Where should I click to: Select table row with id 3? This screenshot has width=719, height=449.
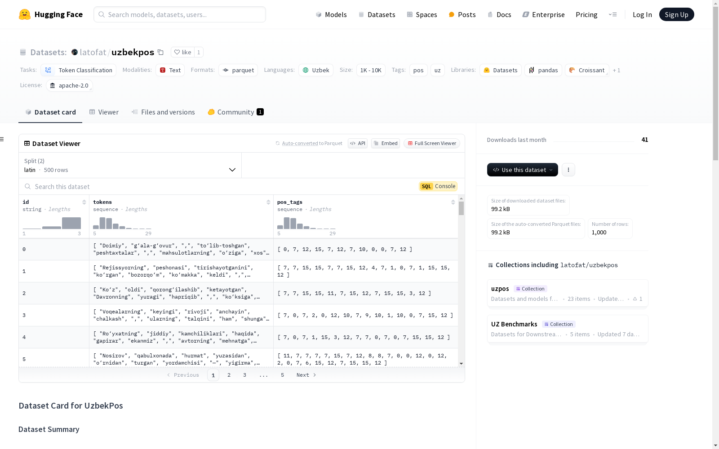[238, 315]
